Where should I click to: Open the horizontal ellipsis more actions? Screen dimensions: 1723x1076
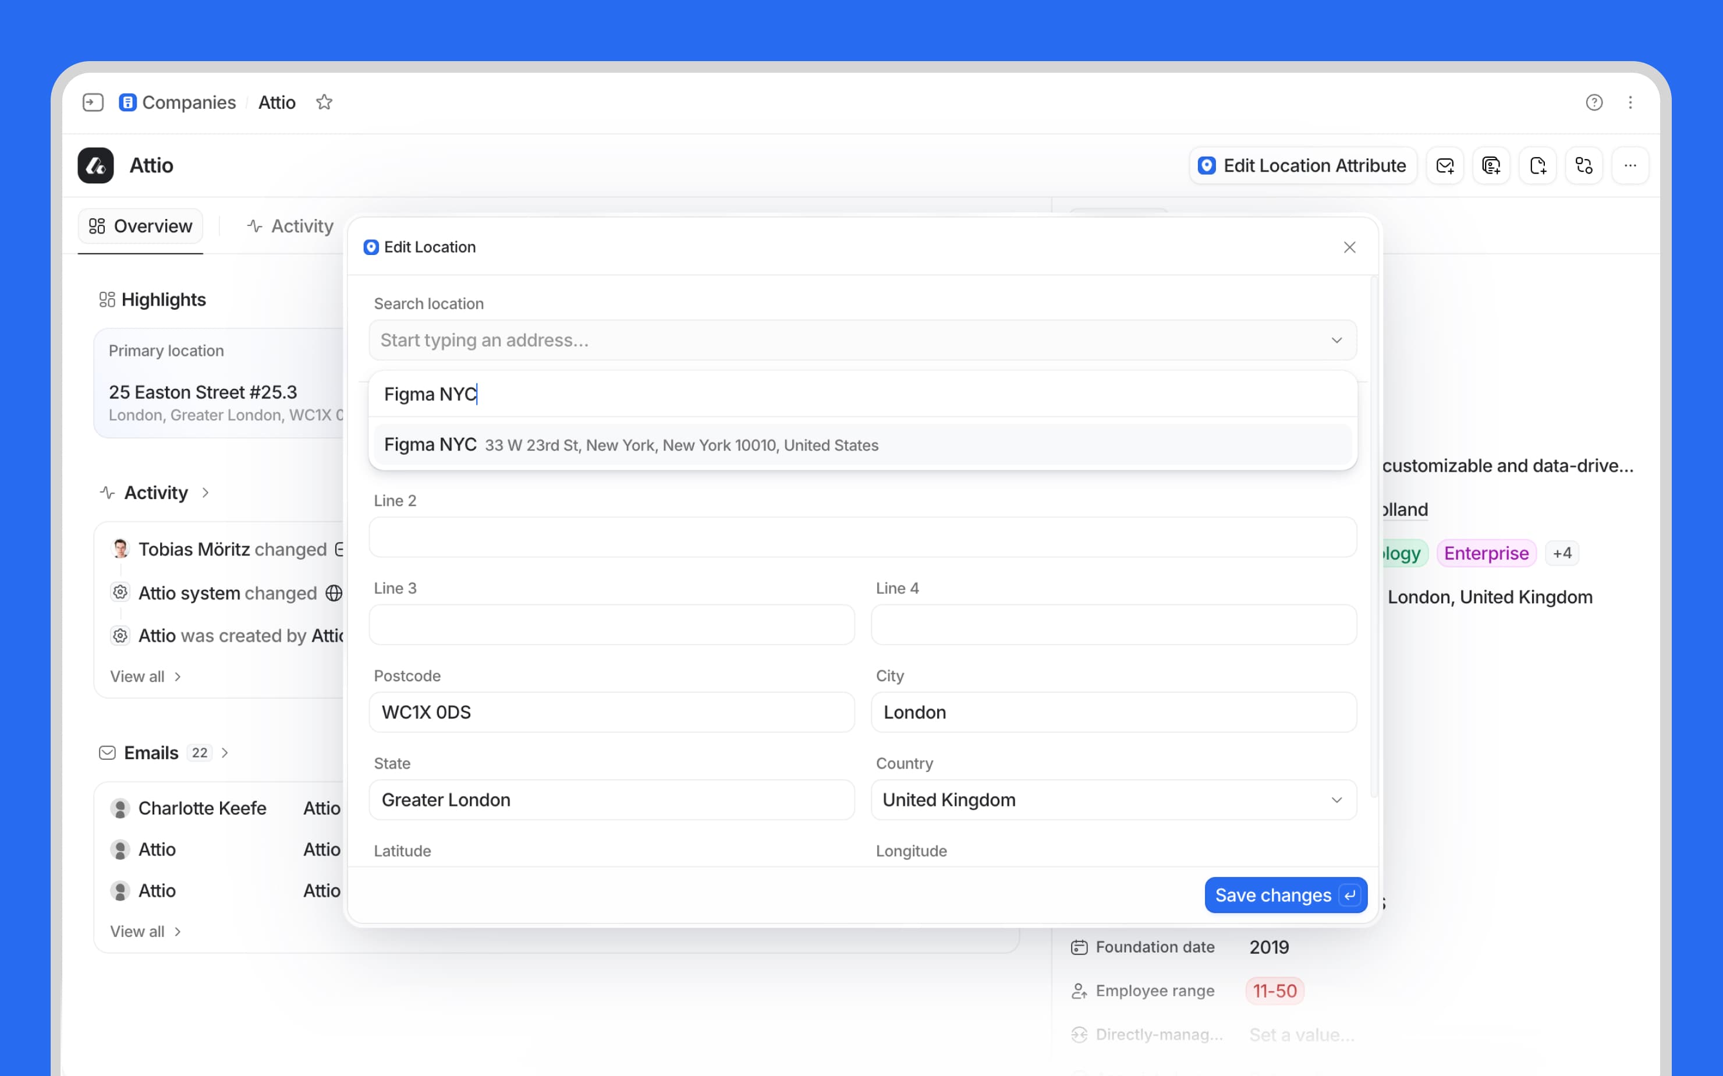(1630, 166)
